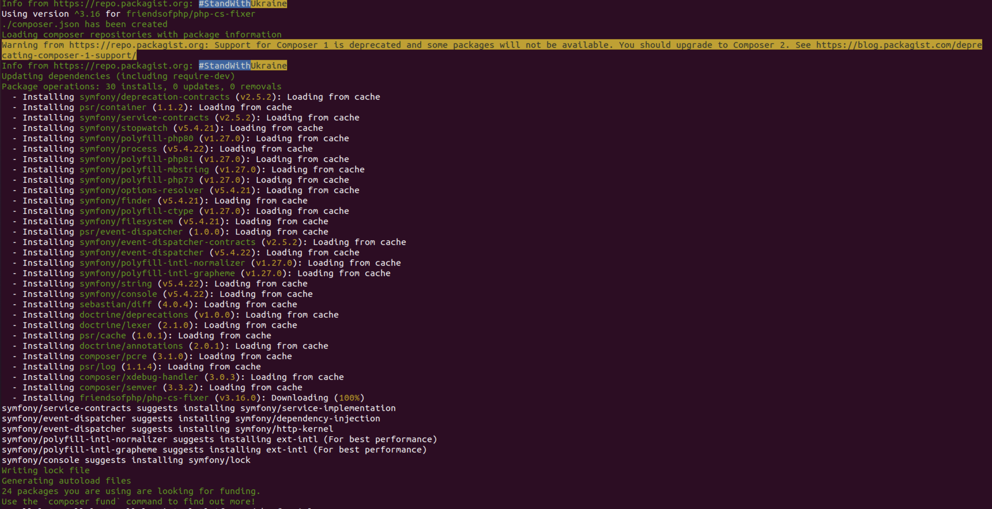Image resolution: width=992 pixels, height=509 pixels.
Task: Click symfony/polyfill-intl-grapheme in the install list
Action: coord(157,274)
